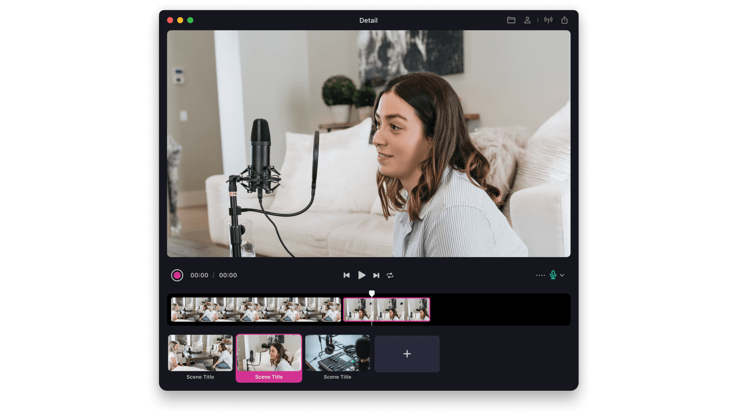Open the folder library icon
This screenshot has height=415, width=738.
(511, 20)
